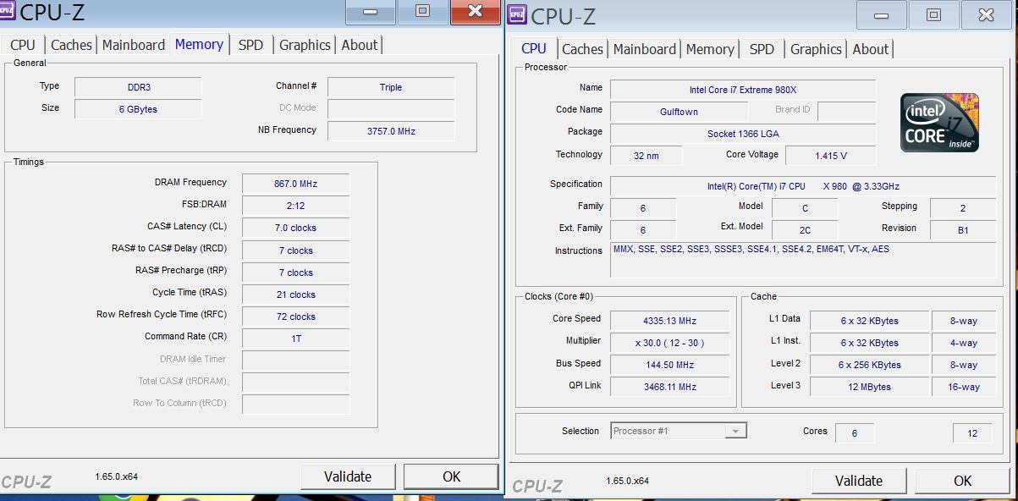Open the SPD tab in the Memory window
1018x501 pixels.
pos(250,45)
